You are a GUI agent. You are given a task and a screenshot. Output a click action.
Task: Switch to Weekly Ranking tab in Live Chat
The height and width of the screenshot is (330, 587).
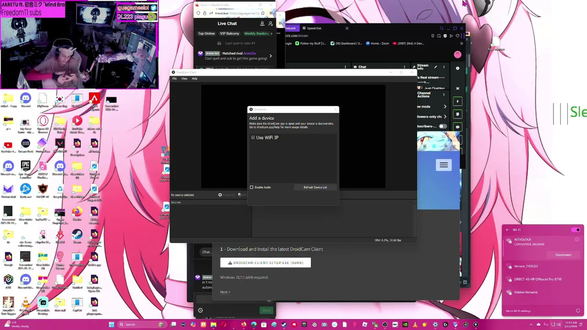point(256,33)
